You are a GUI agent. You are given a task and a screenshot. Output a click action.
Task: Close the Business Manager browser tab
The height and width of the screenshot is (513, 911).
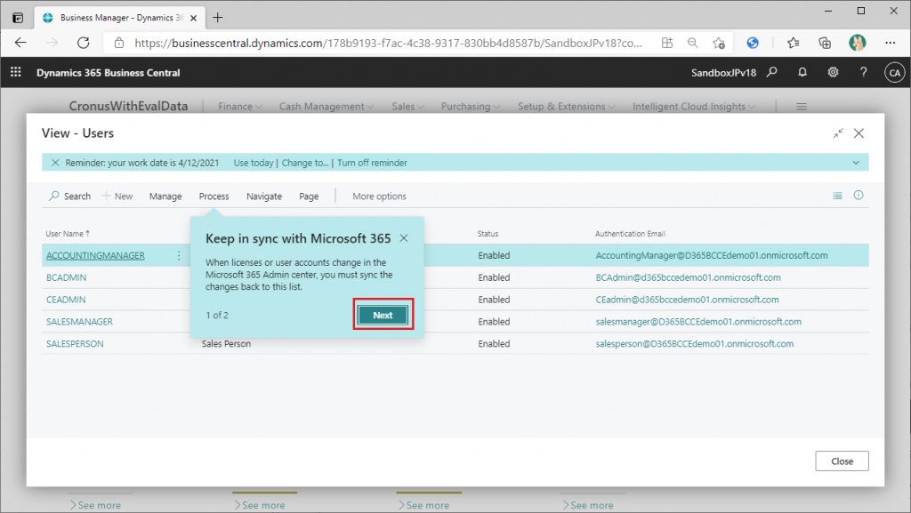(x=193, y=18)
